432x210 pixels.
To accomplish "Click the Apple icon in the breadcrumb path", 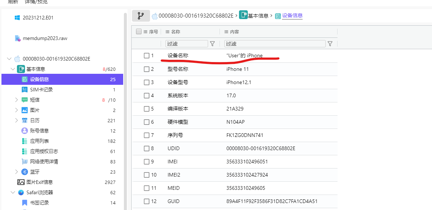I will coord(155,16).
